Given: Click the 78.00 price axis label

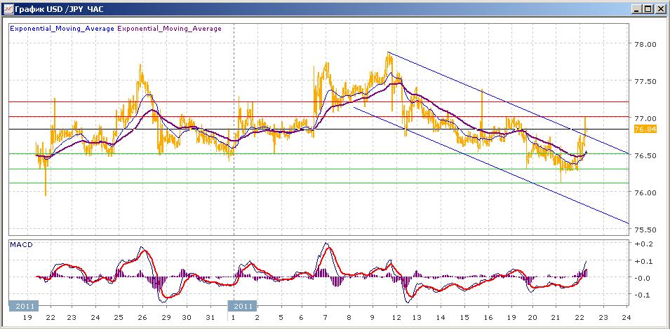Looking at the screenshot, I should 645,44.
